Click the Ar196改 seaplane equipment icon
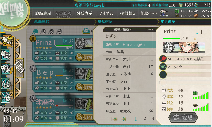The width and height of the screenshot is (212, 127). pyautogui.click(x=163, y=67)
